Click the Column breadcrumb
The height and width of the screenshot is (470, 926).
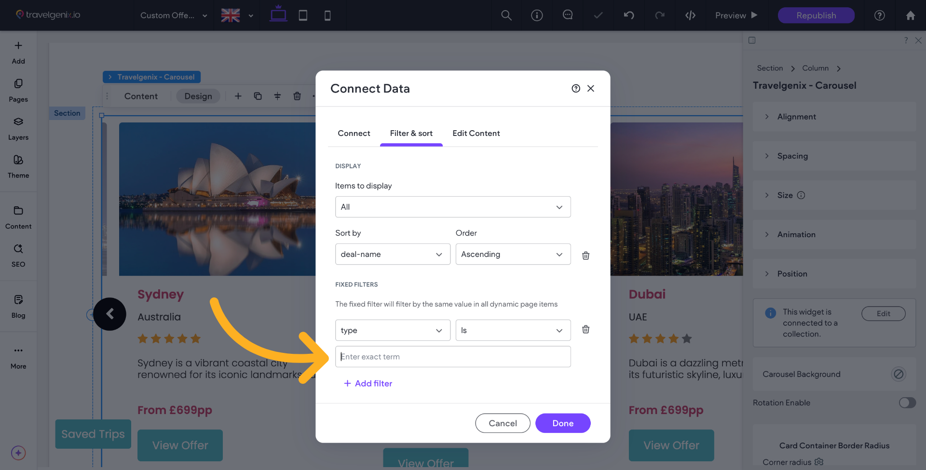[x=815, y=68]
